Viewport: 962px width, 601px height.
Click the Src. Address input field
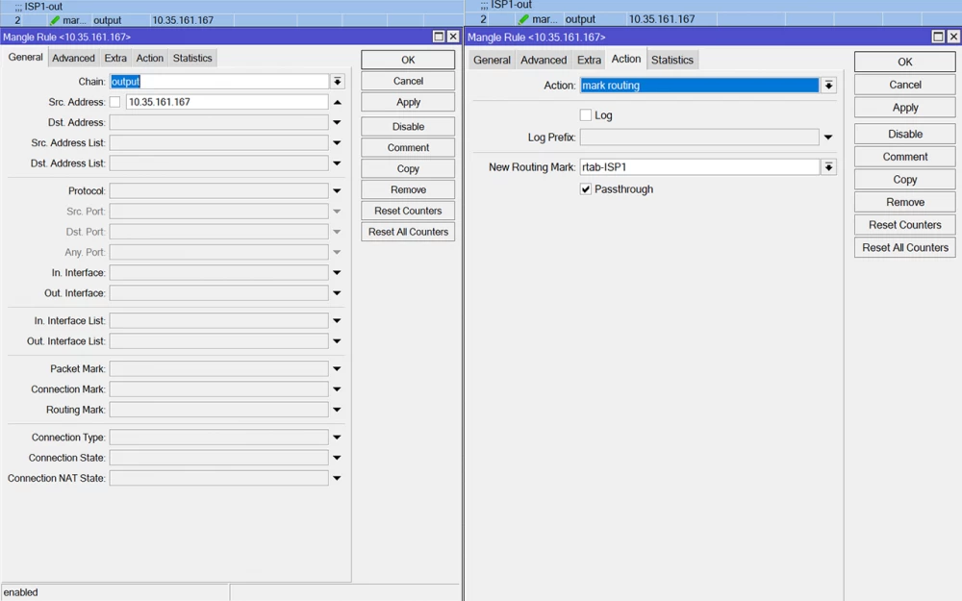(226, 102)
